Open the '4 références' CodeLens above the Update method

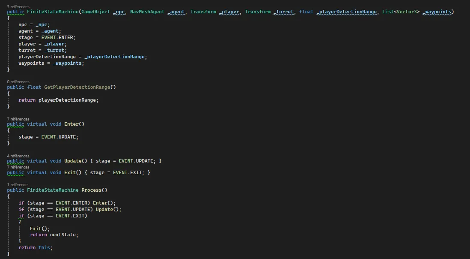[x=18, y=156]
